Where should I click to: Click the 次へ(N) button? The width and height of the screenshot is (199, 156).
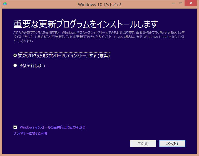(172, 144)
